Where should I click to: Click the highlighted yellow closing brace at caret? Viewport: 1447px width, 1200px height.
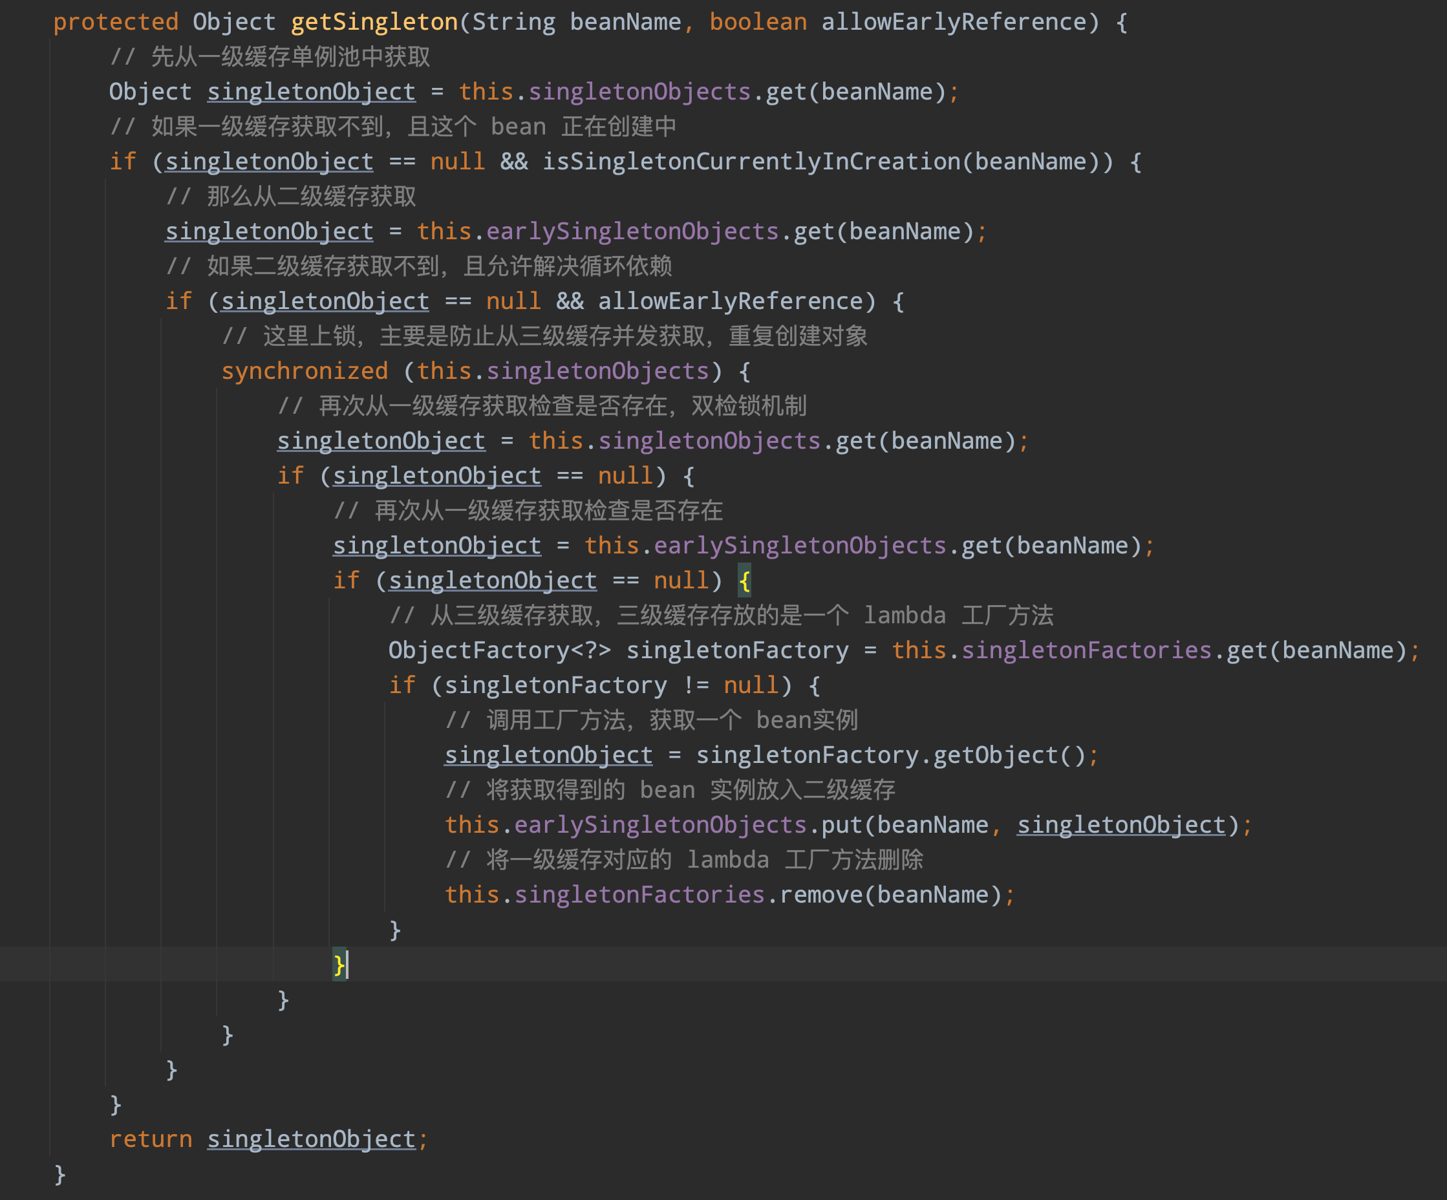point(338,964)
